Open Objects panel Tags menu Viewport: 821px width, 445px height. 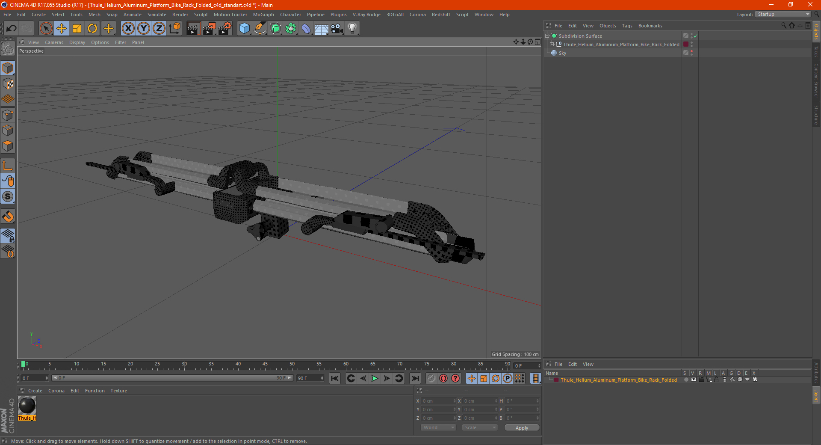627,26
